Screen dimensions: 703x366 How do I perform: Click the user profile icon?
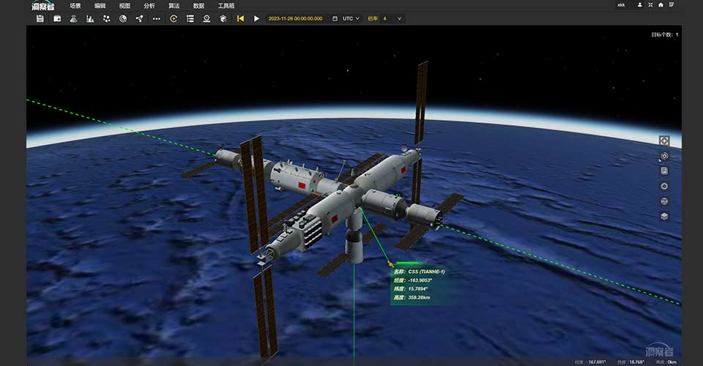[x=640, y=5]
